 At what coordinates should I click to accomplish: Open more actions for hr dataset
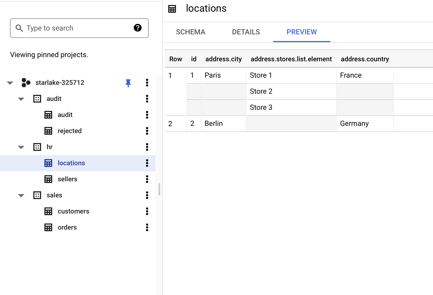pyautogui.click(x=147, y=147)
